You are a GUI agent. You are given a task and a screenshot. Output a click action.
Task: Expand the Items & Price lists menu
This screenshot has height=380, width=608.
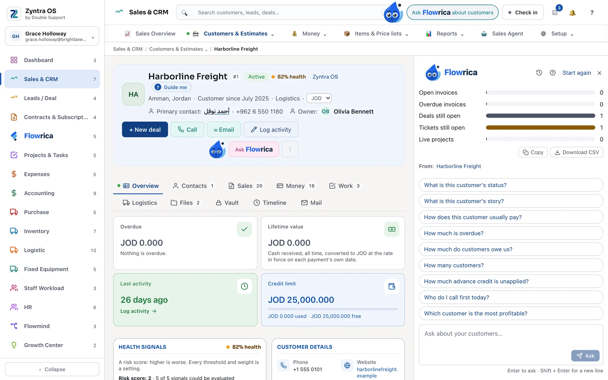click(x=407, y=35)
